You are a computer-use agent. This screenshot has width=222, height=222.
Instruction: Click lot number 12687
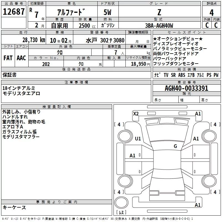[x=14, y=12]
